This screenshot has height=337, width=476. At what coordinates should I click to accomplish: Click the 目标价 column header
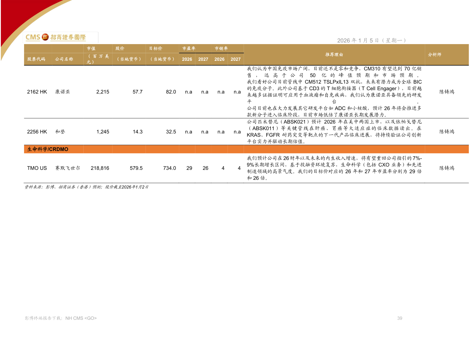click(x=156, y=48)
